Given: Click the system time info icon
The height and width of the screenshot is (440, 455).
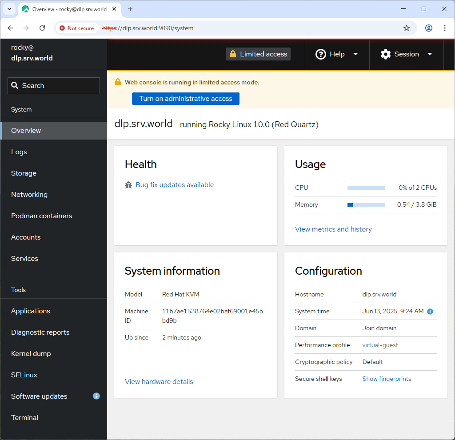Looking at the screenshot, I should coord(430,312).
